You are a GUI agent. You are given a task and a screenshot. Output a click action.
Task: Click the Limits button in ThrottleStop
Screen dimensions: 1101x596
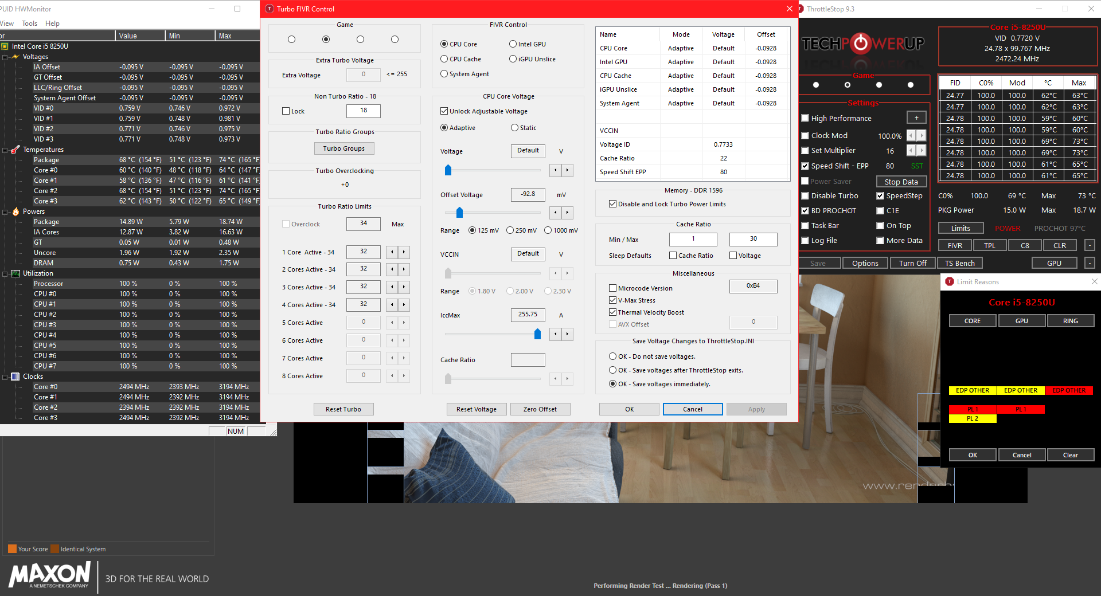pos(961,228)
